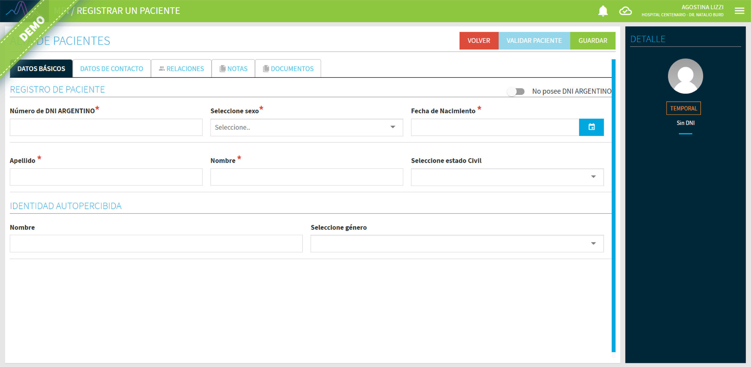Click the Apellido input field

(106, 177)
